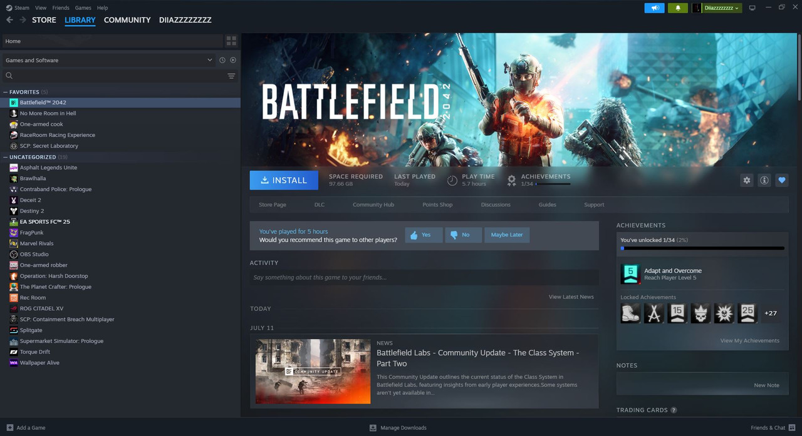Open the Battlefield Labs news thumbnail
Screen dimensions: 802x436
(313, 372)
